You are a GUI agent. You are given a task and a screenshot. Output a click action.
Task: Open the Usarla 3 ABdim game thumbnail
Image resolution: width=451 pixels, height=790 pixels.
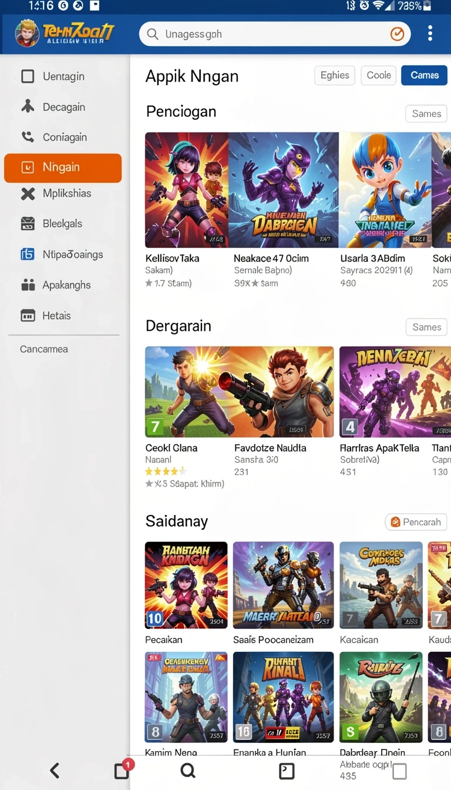(385, 190)
